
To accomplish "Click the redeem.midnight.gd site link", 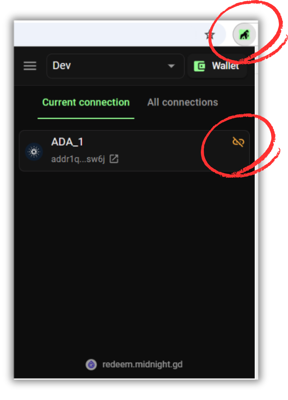I will tap(142, 365).
